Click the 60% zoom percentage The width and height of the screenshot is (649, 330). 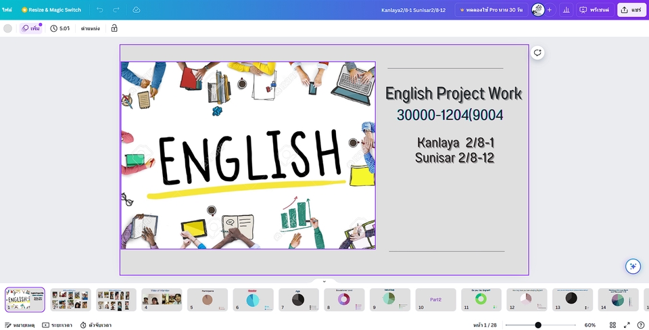[x=590, y=325]
